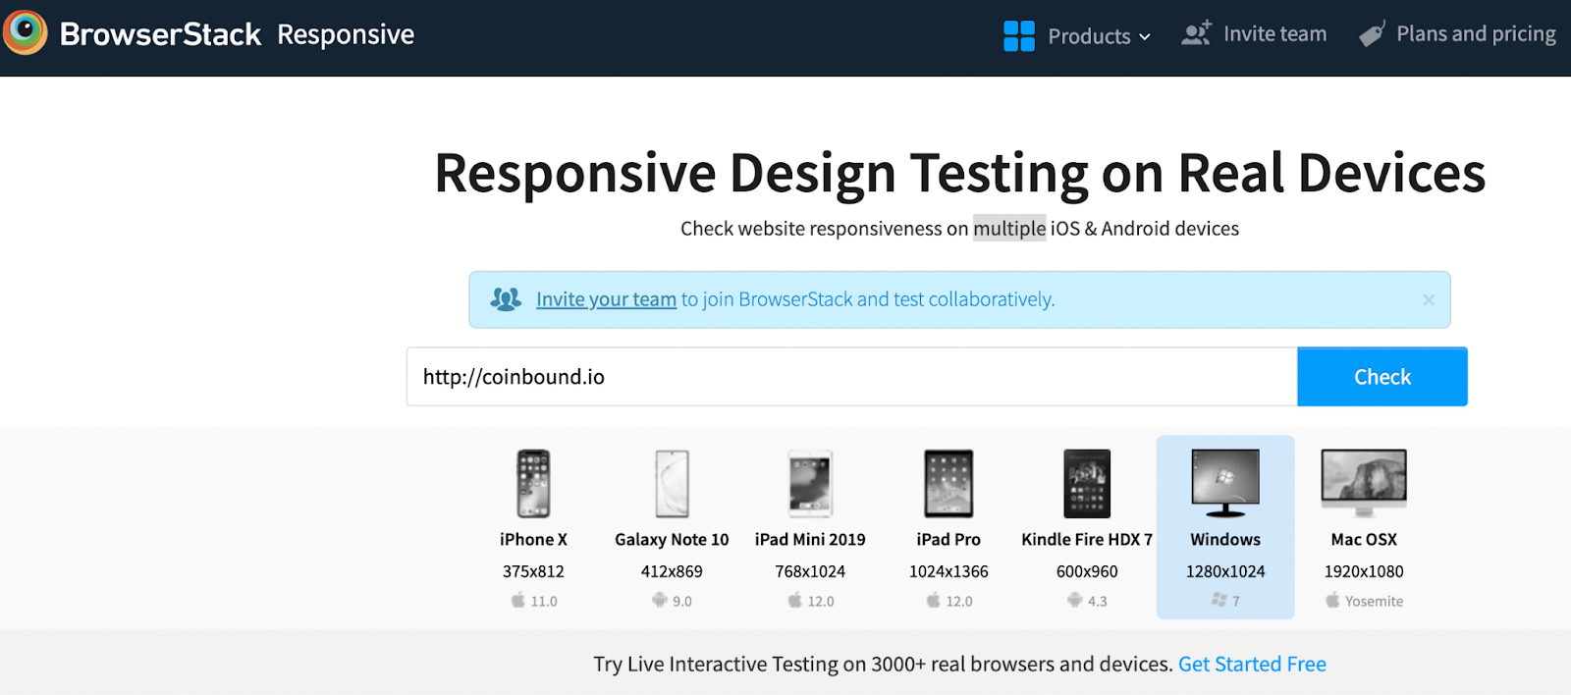Click the Windows device label
The width and height of the screenshot is (1571, 695).
1225,540
